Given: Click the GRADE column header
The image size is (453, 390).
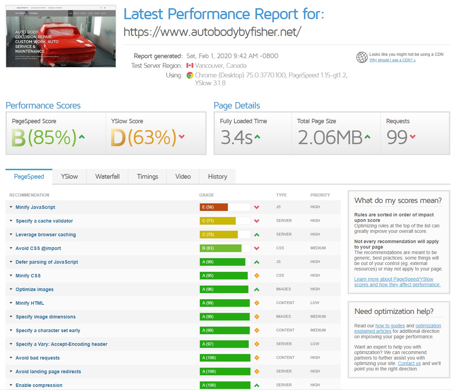Looking at the screenshot, I should (207, 195).
